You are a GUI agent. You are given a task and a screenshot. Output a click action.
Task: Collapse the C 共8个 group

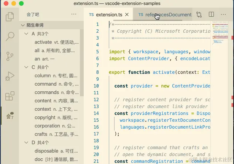pyautogui.click(x=26, y=67)
